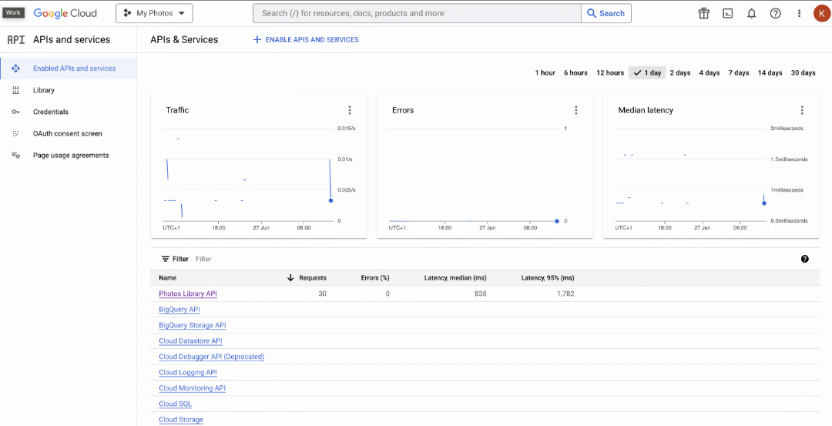
Task: Click the table help question mark icon
Action: [805, 259]
